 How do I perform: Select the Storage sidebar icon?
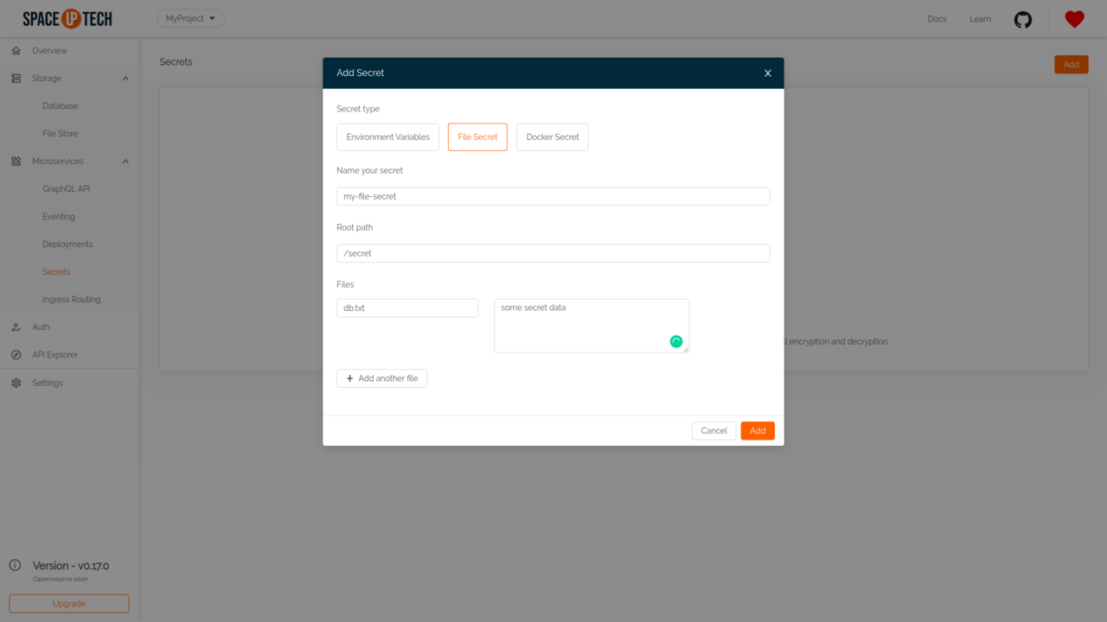pyautogui.click(x=16, y=78)
